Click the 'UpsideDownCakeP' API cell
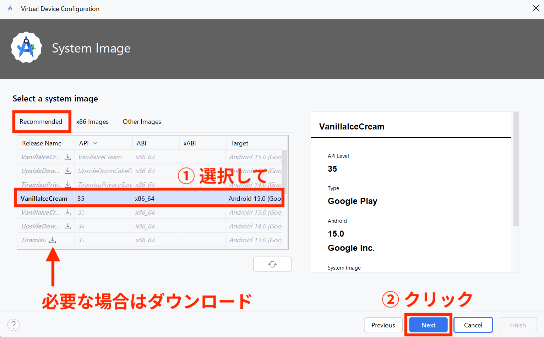Viewport: 544px width, 337px height. click(x=105, y=171)
